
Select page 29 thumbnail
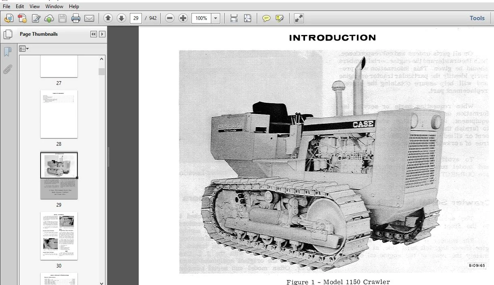[x=59, y=175]
